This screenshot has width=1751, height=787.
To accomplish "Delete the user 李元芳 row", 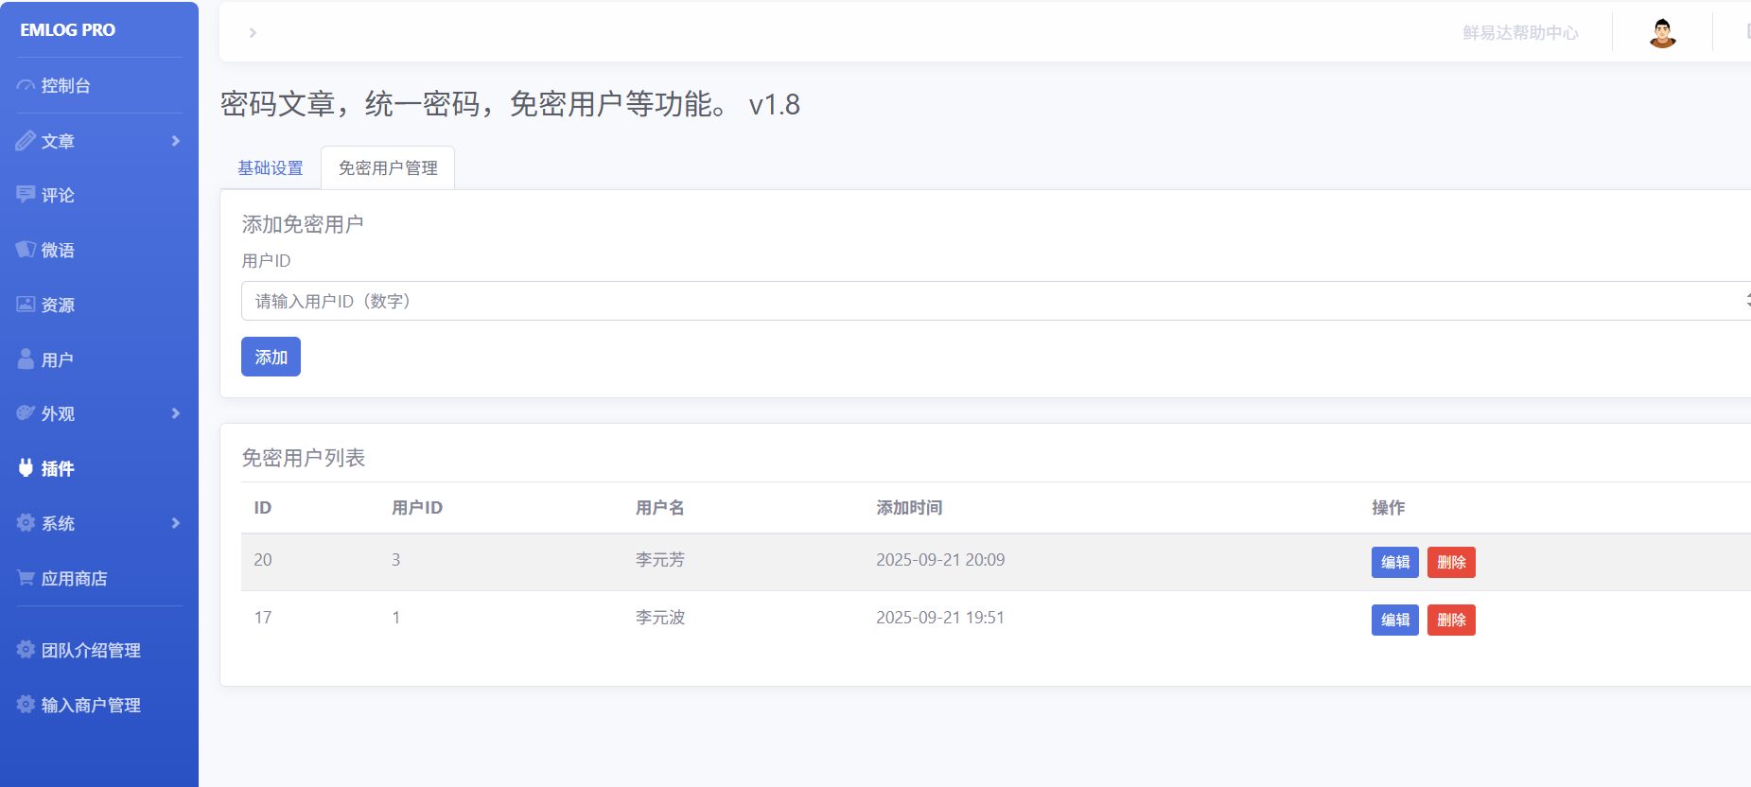I will (x=1450, y=563).
